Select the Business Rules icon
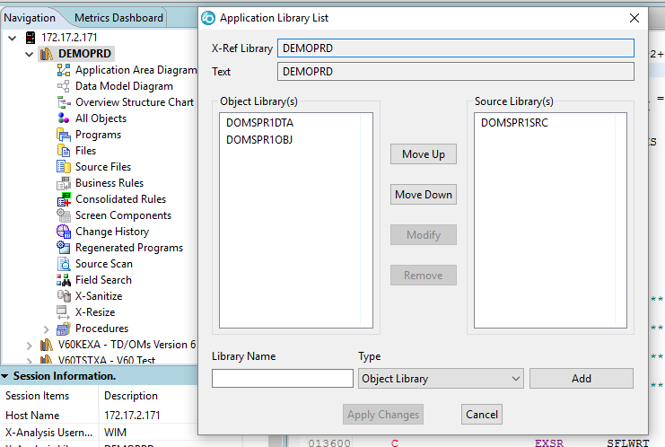This screenshot has width=665, height=447. tap(64, 183)
